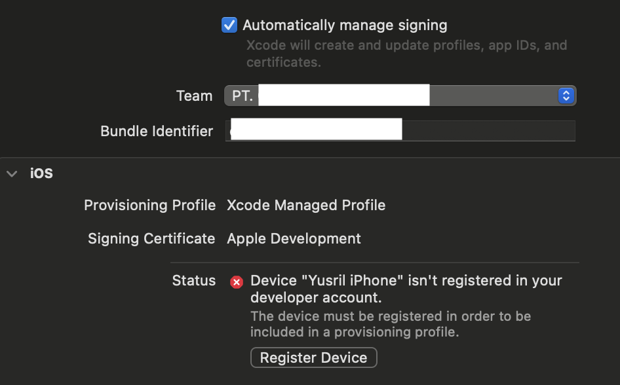The height and width of the screenshot is (385, 620).
Task: Click the 'Apple Development' certificate value
Action: tap(294, 238)
